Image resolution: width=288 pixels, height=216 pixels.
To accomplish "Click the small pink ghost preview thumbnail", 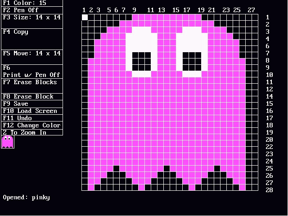I will coord(8,142).
